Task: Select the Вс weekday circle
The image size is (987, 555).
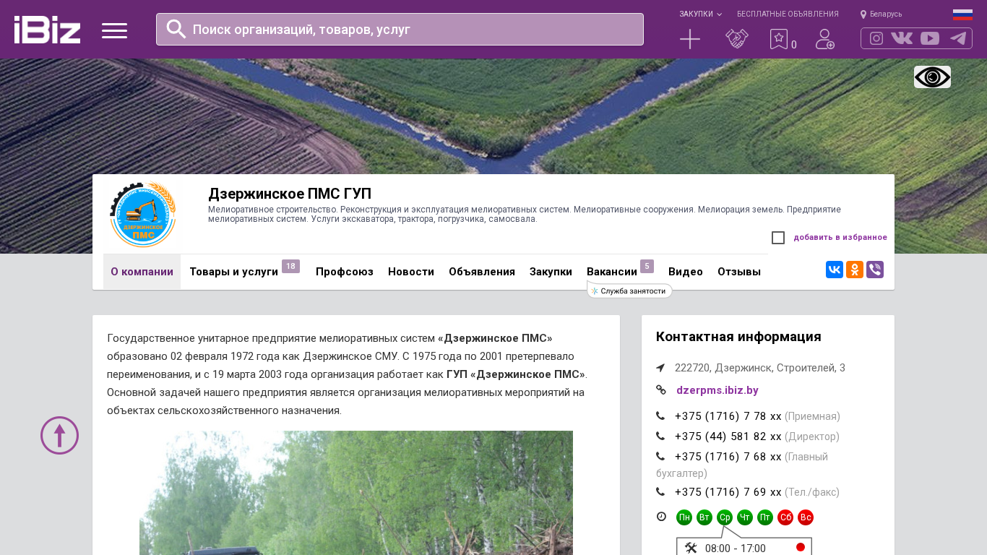Action: tap(806, 517)
